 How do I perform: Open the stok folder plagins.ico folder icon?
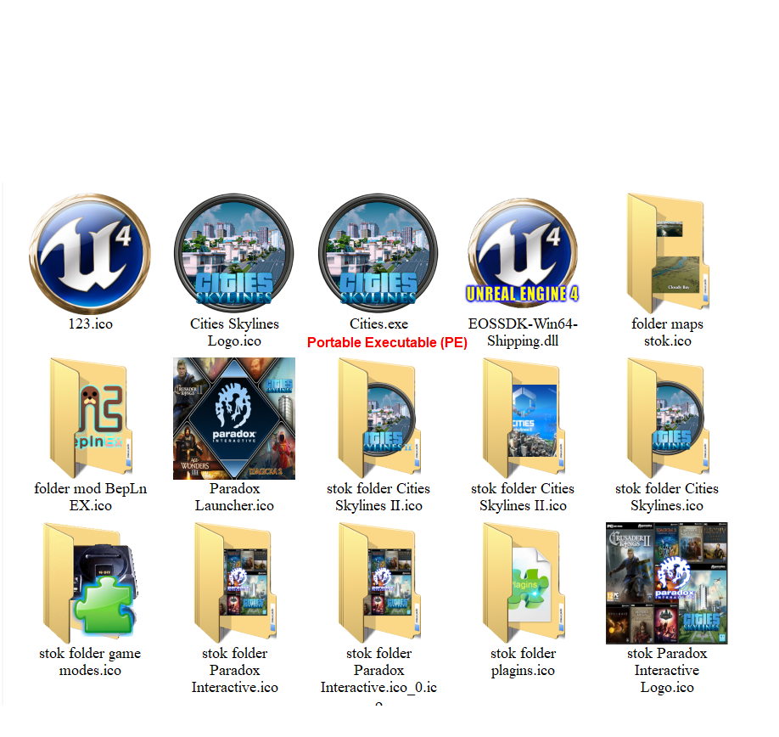tap(523, 582)
